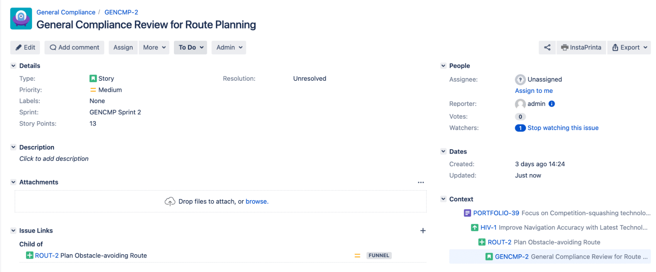The height and width of the screenshot is (272, 656).
Task: Click Stop watching this issue link
Action: (563, 128)
